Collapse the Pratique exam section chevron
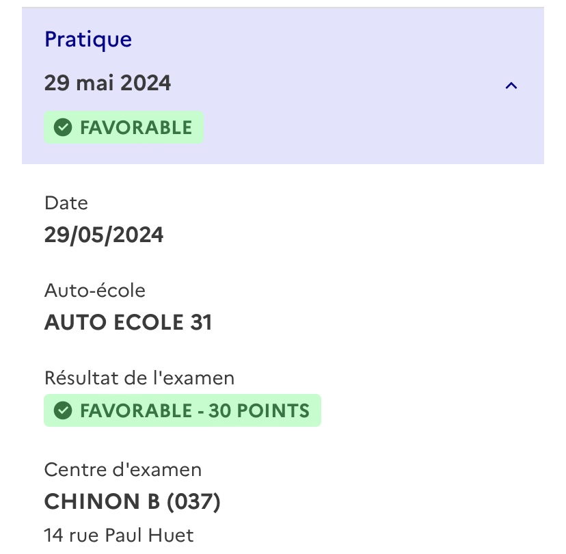The image size is (566, 554). coord(511,85)
